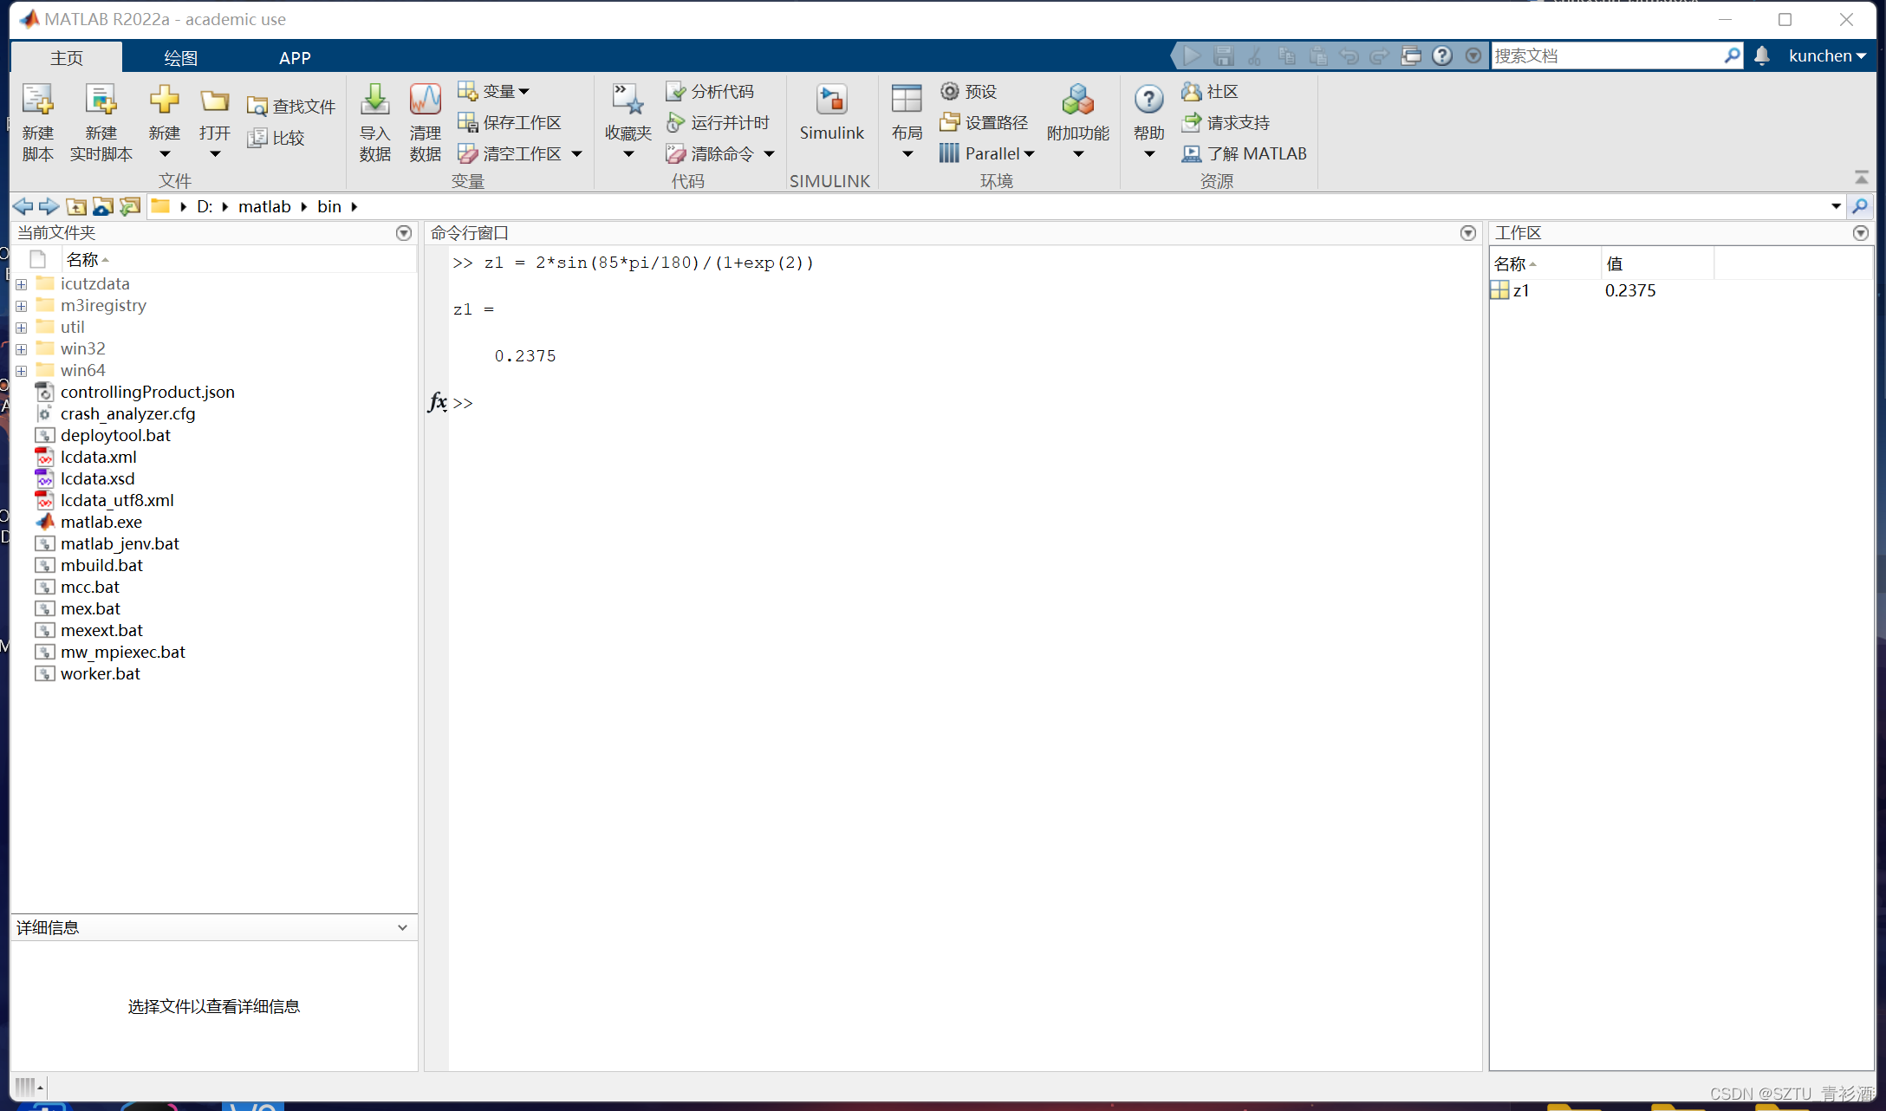Open the Parallel dropdown menu
Image resolution: width=1886 pixels, height=1111 pixels.
click(x=1030, y=153)
